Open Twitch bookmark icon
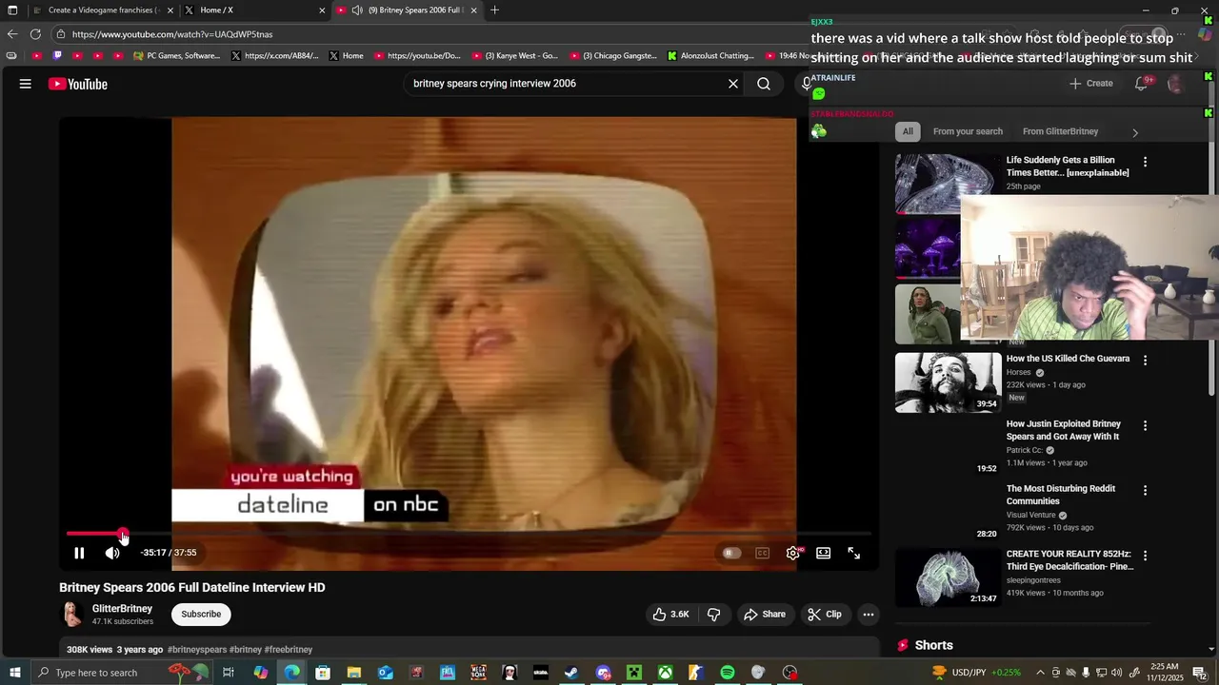The width and height of the screenshot is (1219, 685). pyautogui.click(x=57, y=56)
